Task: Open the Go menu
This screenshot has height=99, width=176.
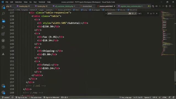Action: click(31, 2)
